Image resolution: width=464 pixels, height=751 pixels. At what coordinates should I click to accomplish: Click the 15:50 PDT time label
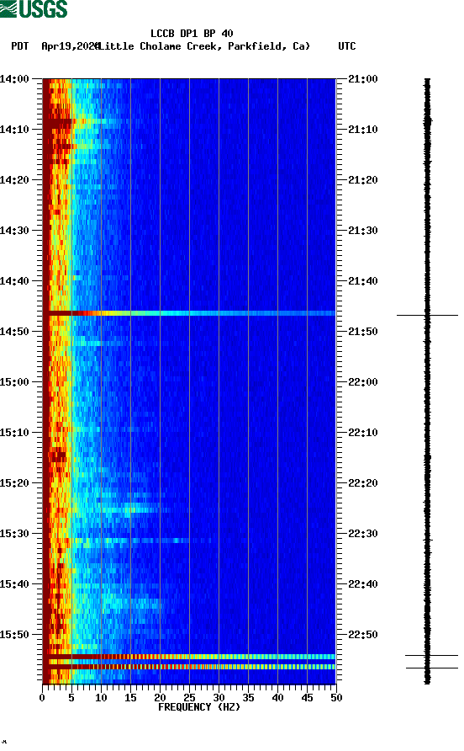[x=14, y=635]
